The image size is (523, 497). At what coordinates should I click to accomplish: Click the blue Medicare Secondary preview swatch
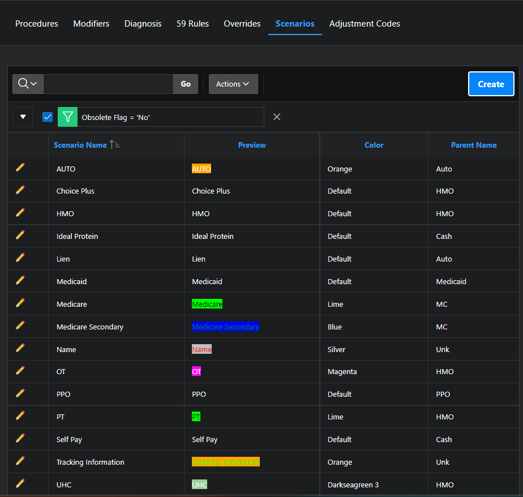(225, 327)
